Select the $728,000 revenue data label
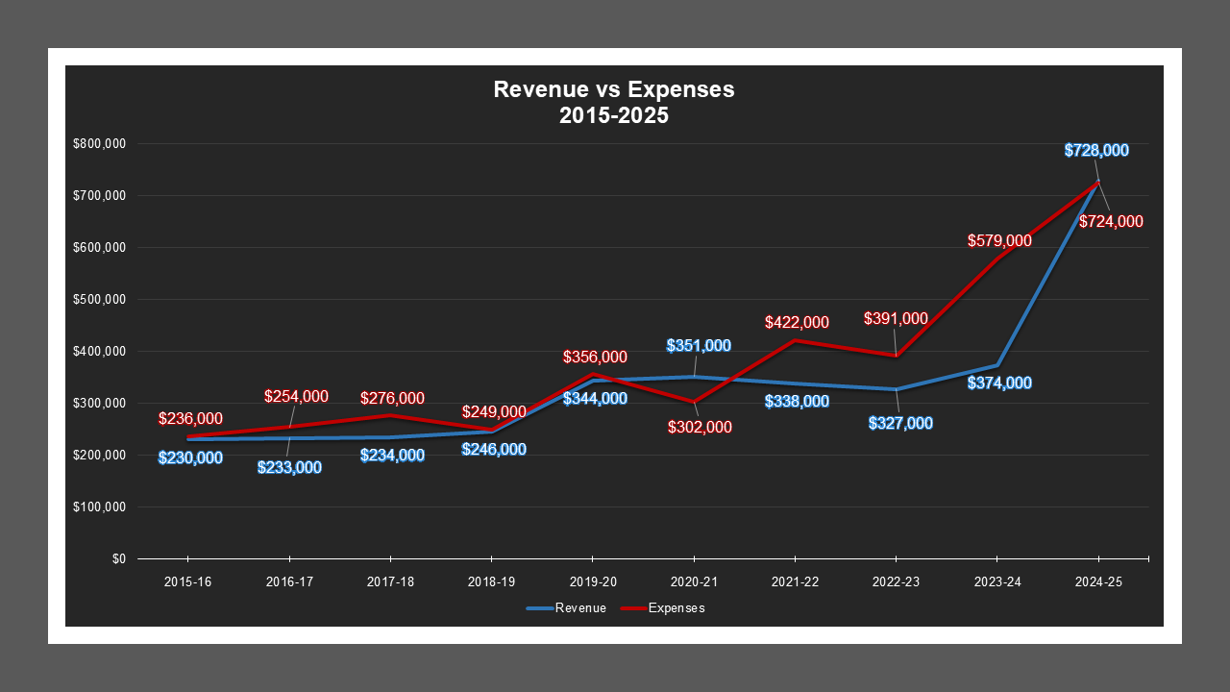Image resolution: width=1230 pixels, height=692 pixels. point(1096,150)
